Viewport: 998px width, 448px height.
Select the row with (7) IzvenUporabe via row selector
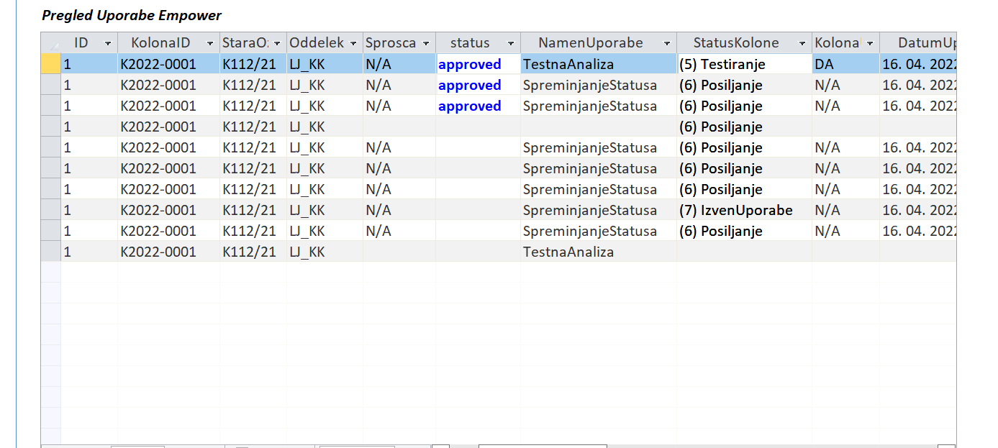[x=50, y=210]
